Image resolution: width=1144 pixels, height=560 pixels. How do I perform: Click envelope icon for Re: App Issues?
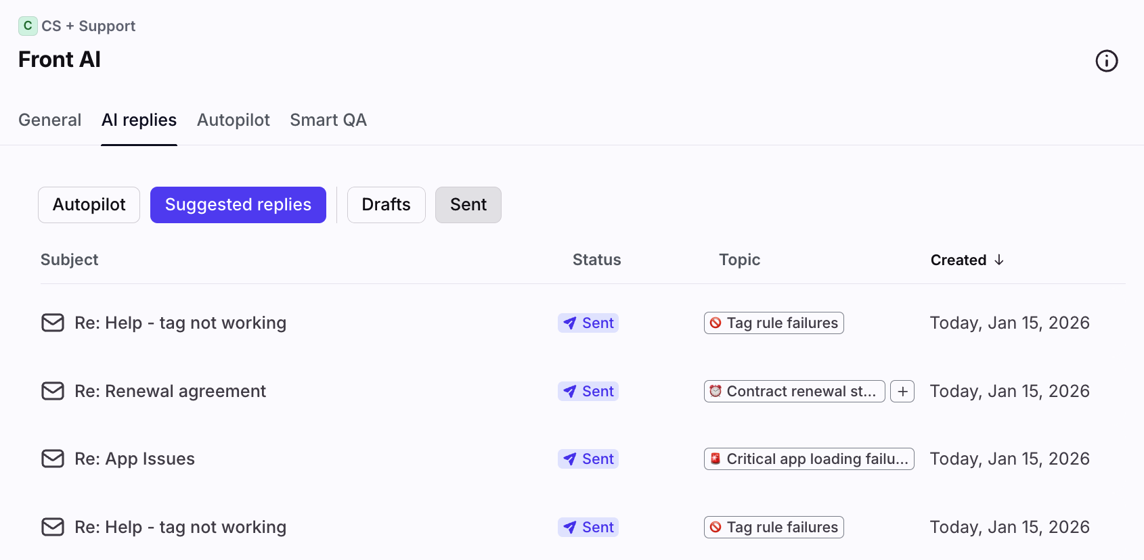(53, 459)
